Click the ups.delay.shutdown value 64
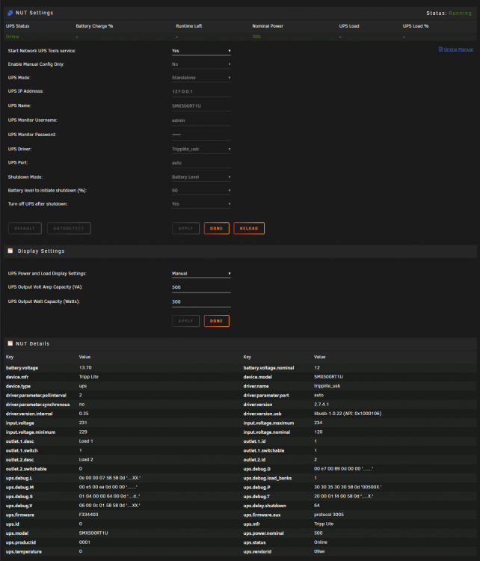Viewport: 480px width, 561px height. [x=316, y=506]
